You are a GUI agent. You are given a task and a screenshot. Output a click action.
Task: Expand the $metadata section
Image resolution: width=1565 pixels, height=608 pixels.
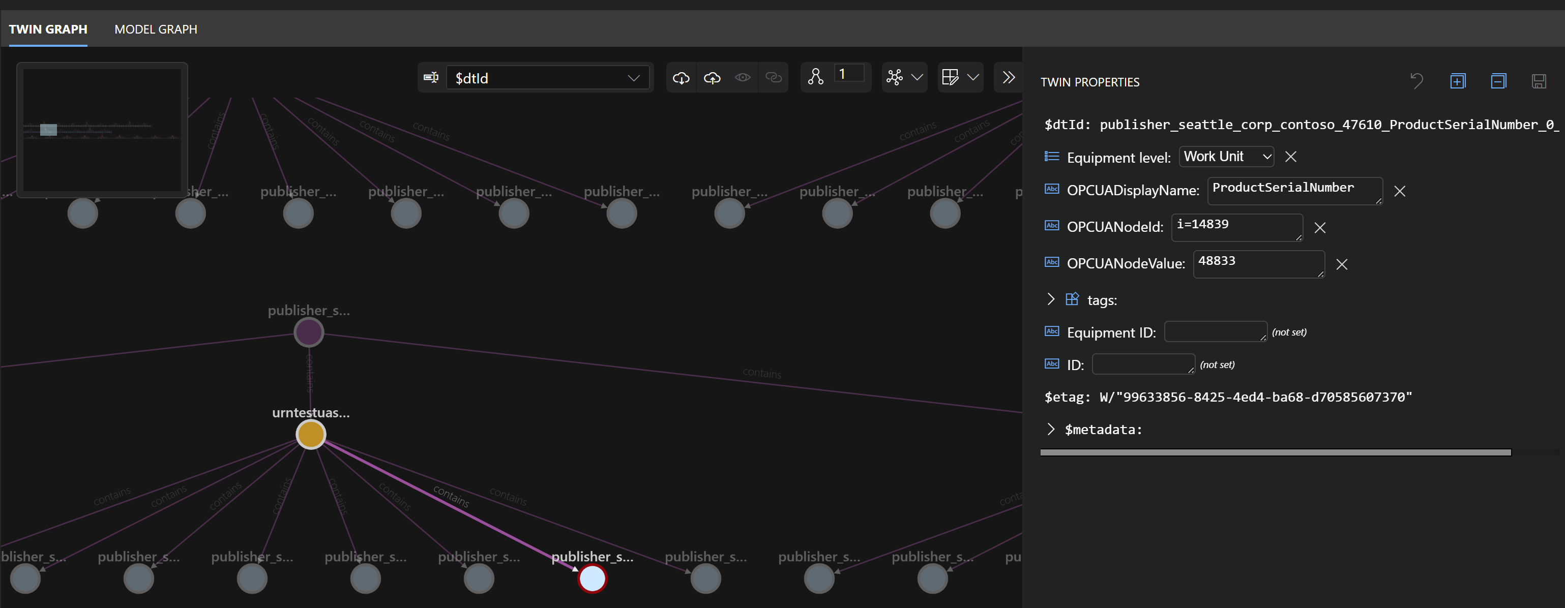tap(1051, 430)
